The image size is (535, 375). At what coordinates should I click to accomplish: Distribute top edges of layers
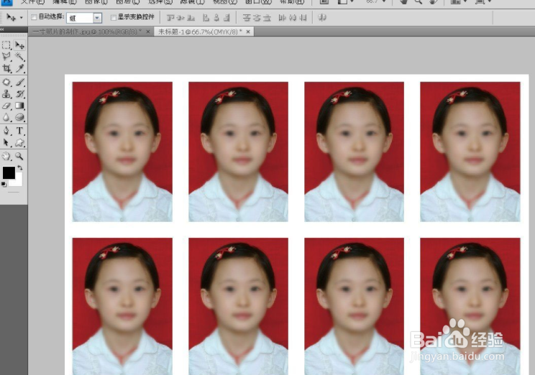[x=247, y=17]
